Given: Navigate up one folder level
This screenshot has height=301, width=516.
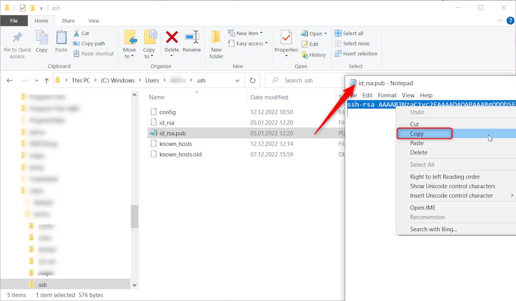Looking at the screenshot, I should (x=46, y=81).
